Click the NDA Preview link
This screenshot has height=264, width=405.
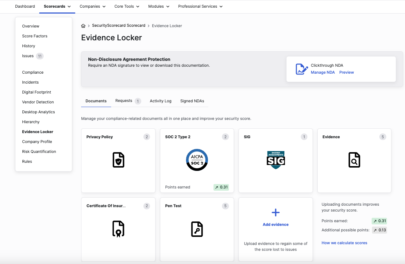(347, 72)
